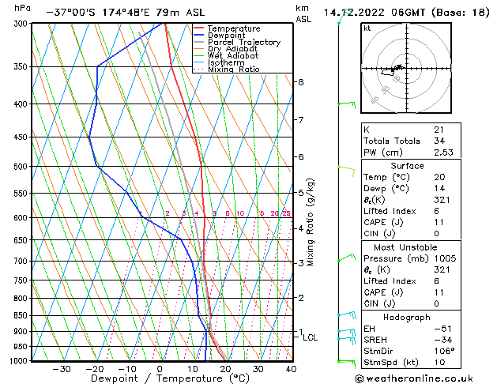Click the date header '14.12.2022 06GMT (Base: 18)'

[x=406, y=13]
